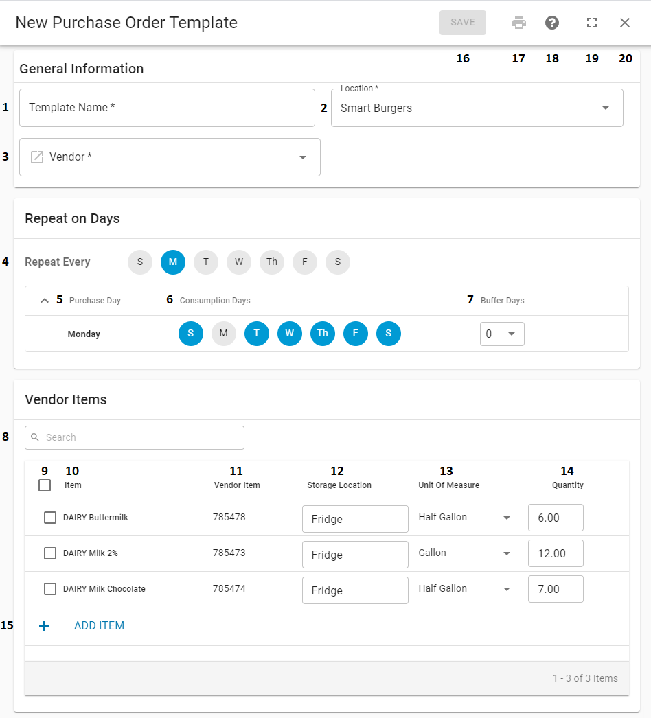Open Gallon unit dropdown for DAIRY Milk 2%
This screenshot has height=718, width=651.
coord(464,553)
